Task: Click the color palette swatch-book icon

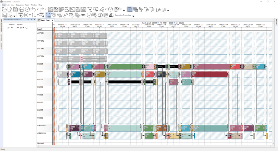Action: coord(140,9)
